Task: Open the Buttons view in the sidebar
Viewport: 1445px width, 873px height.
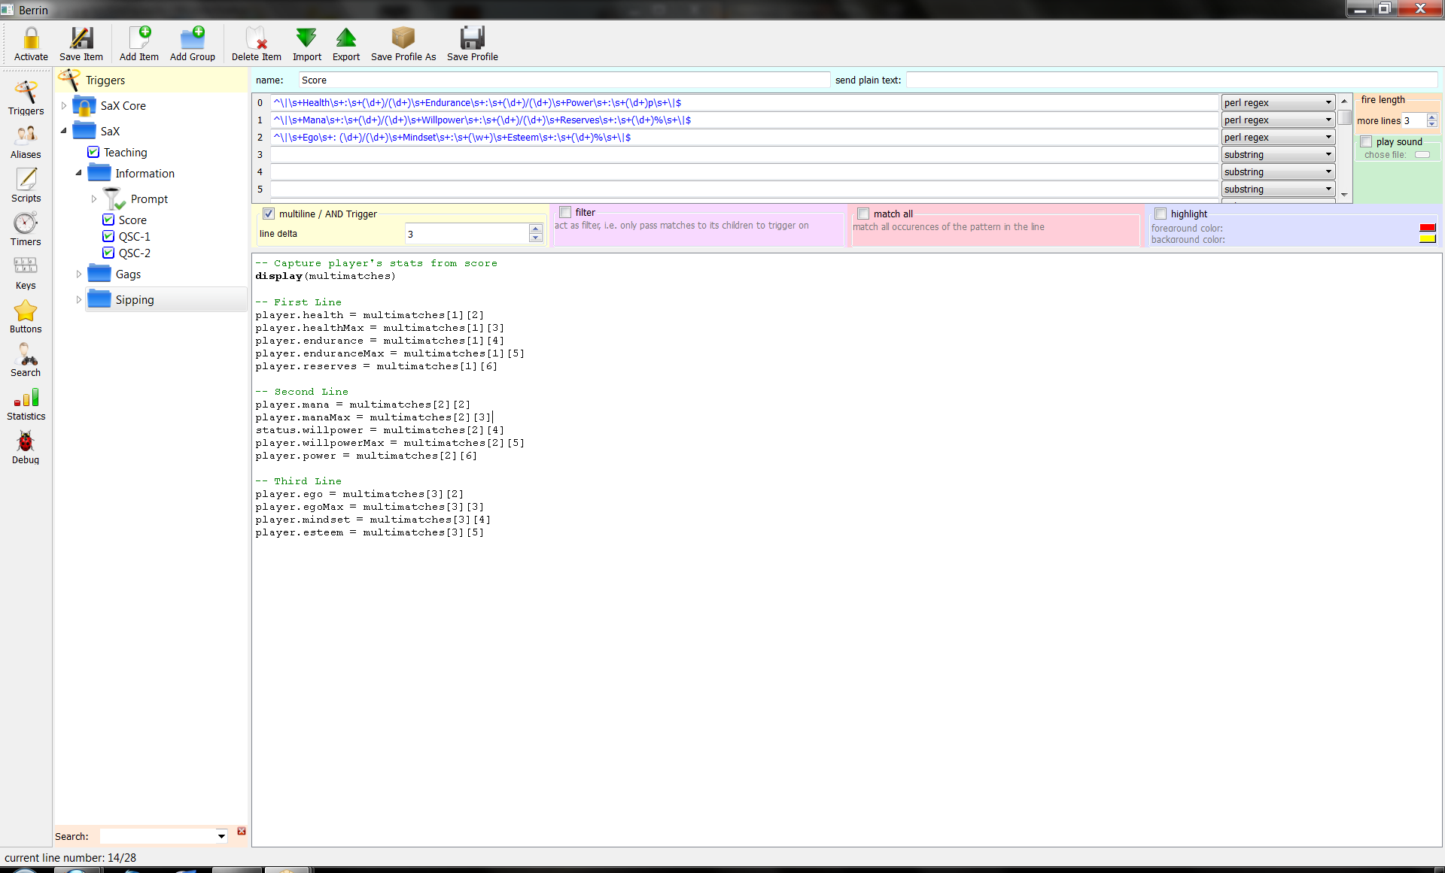Action: [x=26, y=316]
